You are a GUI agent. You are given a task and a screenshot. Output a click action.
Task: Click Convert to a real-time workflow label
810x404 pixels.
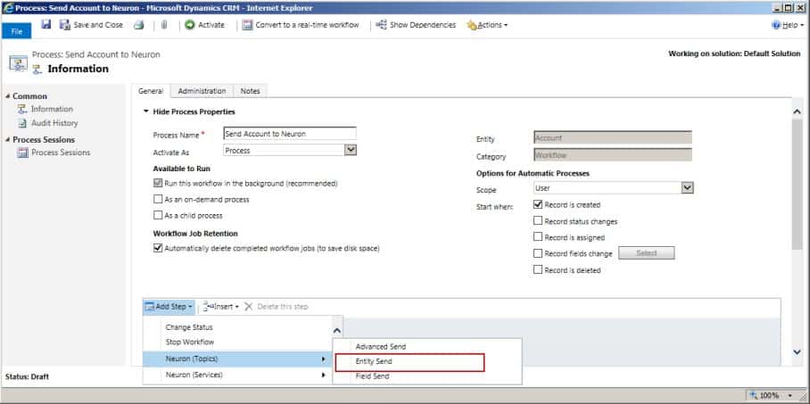coord(307,25)
